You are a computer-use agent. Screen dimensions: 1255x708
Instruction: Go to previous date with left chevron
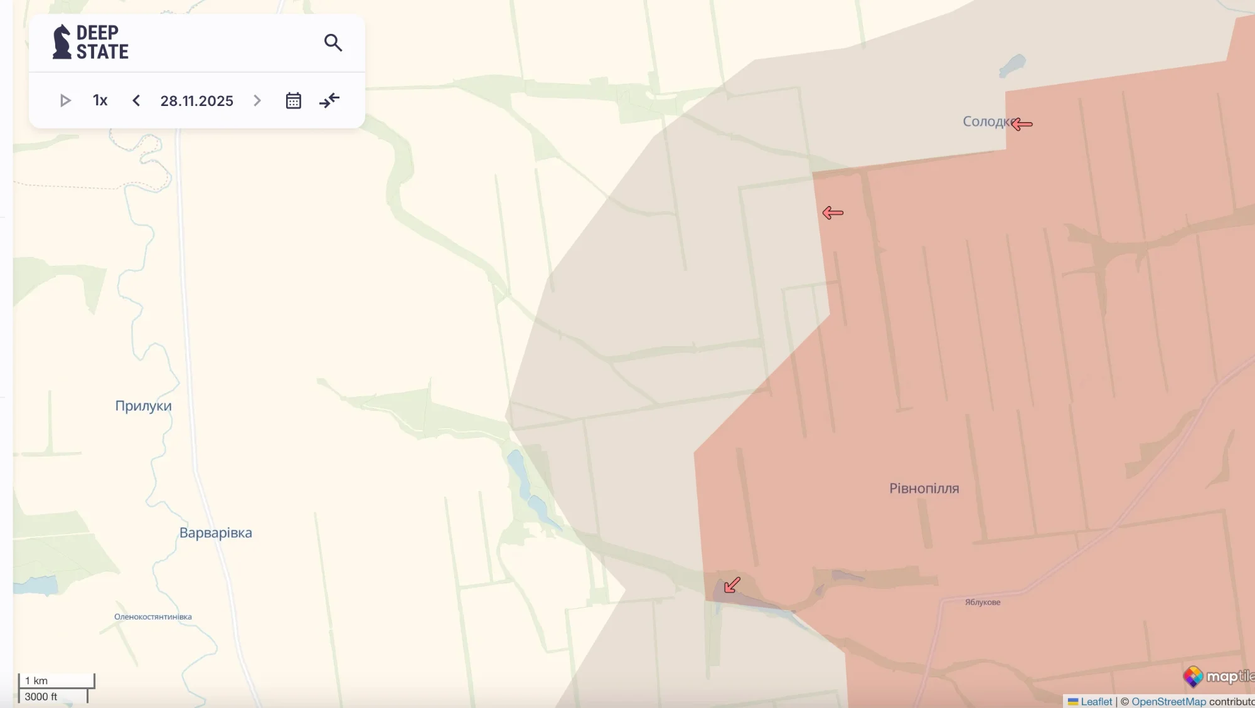click(136, 100)
